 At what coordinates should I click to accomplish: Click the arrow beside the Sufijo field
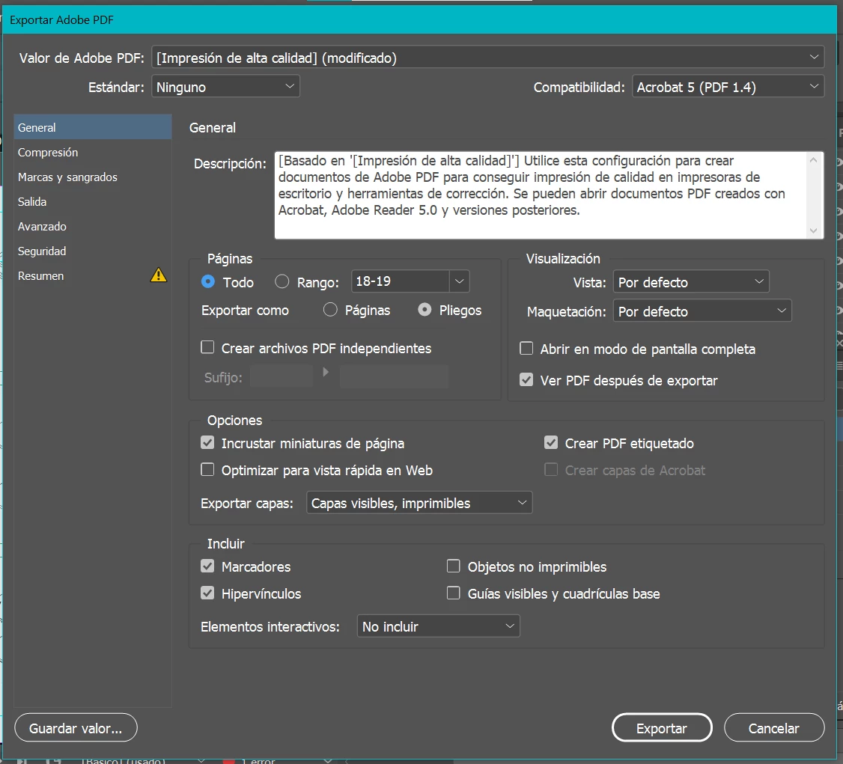326,372
